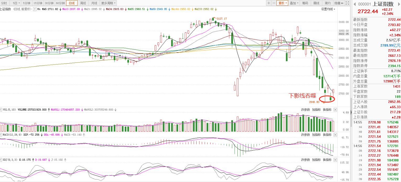Toggle the 筹码 chip distribution view

click(305, 3)
